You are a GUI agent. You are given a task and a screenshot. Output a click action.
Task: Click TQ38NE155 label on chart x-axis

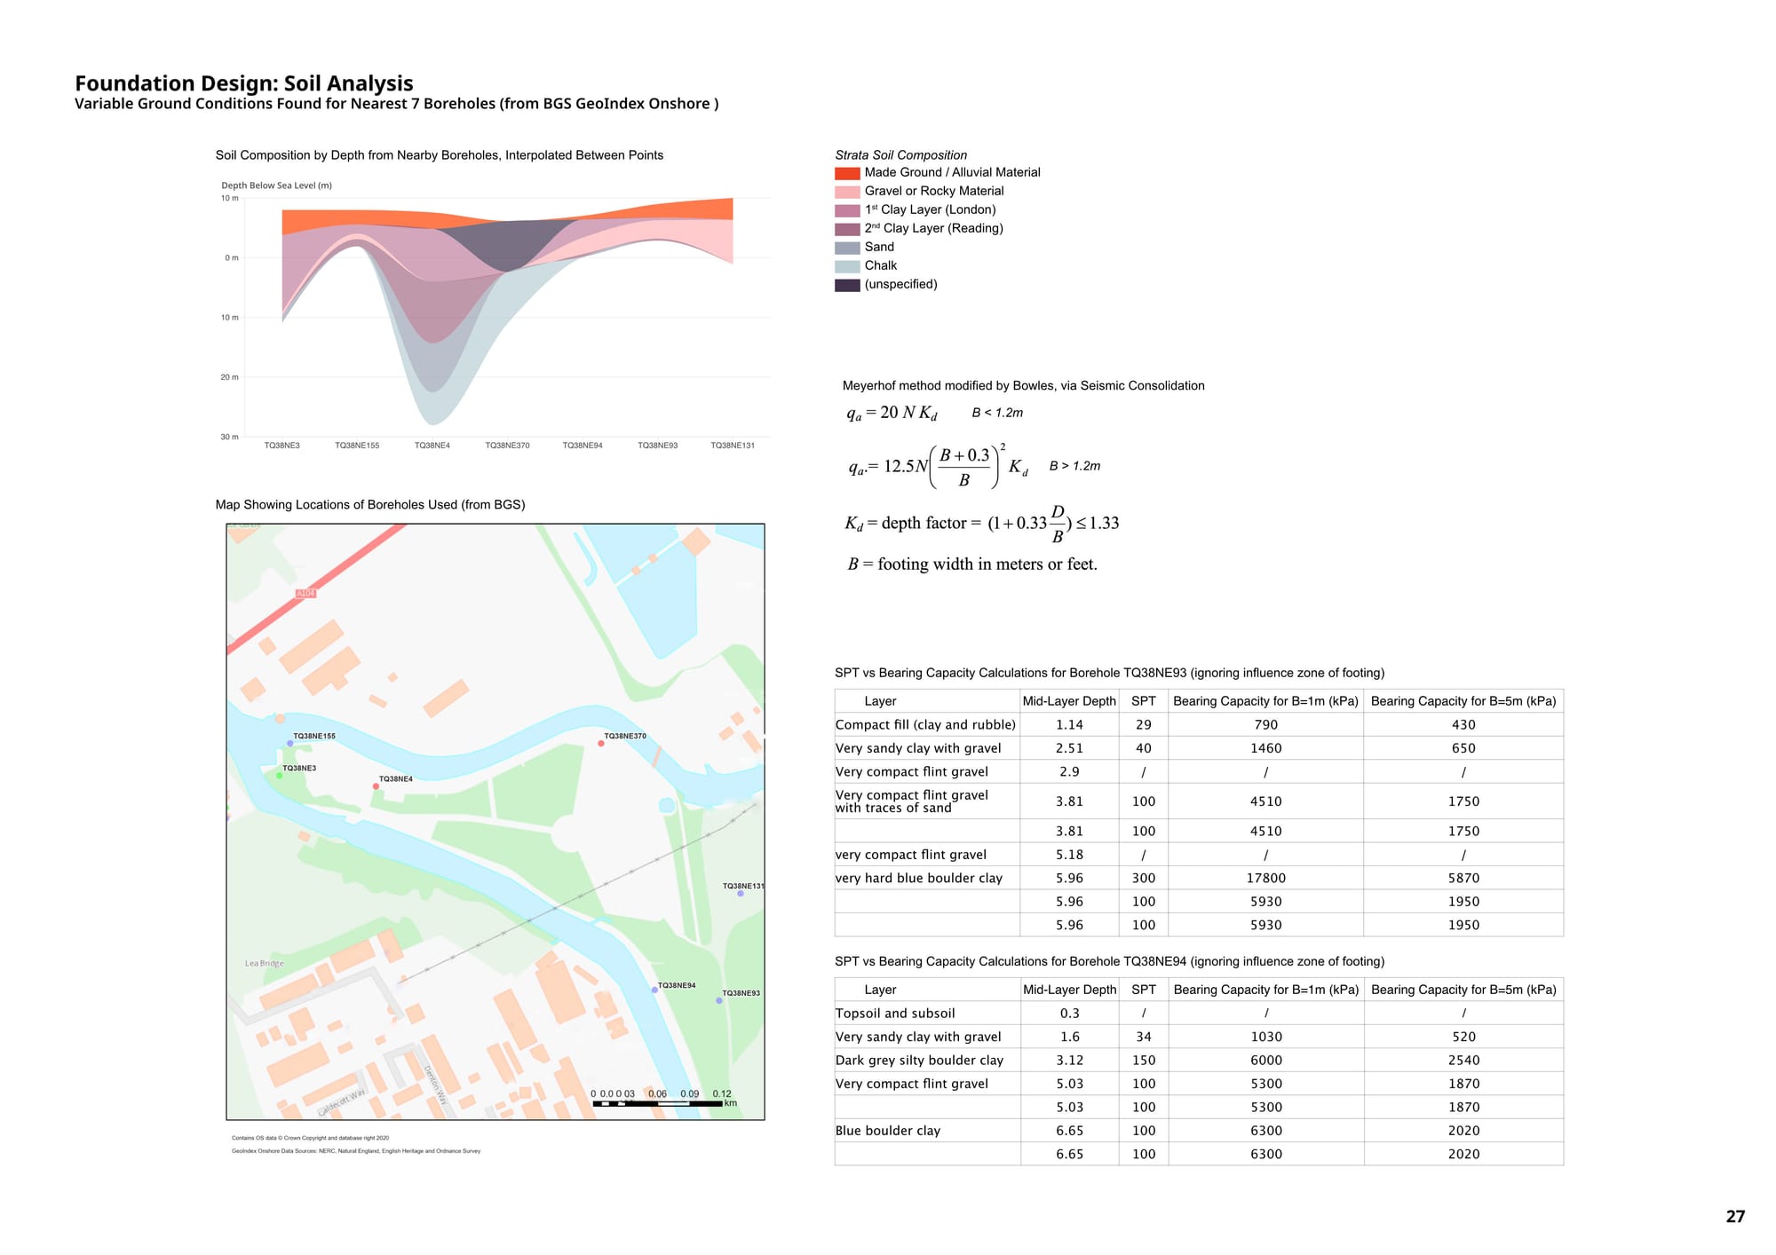tap(357, 446)
